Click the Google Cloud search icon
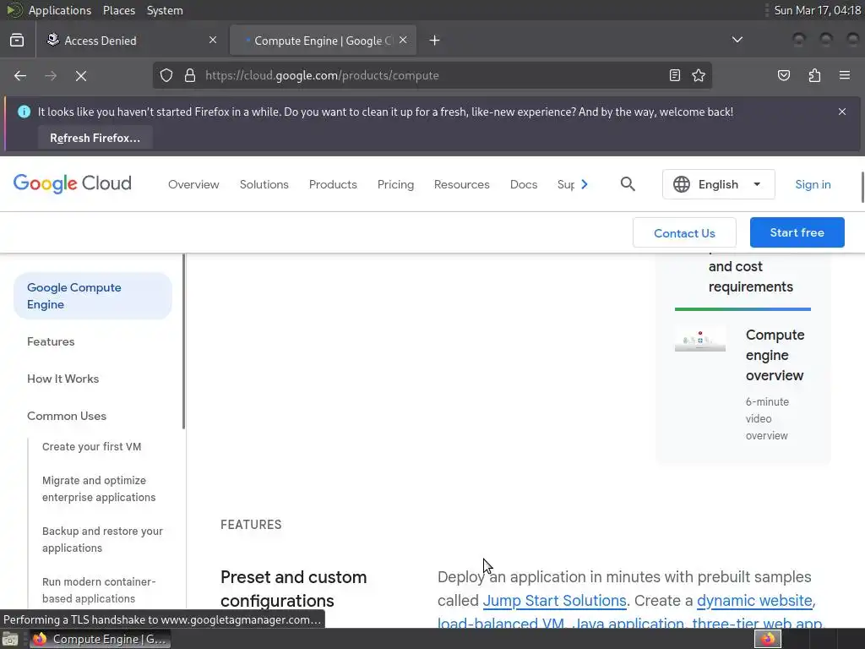Viewport: 865px width, 649px height. point(628,184)
